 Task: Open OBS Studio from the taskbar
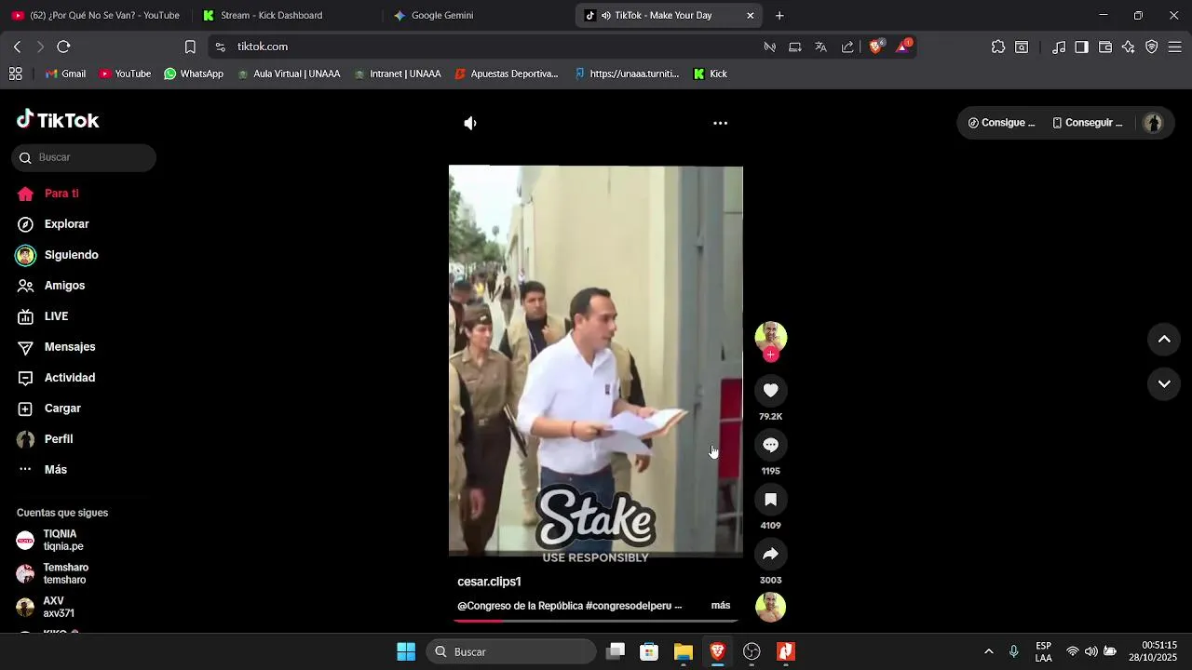click(x=752, y=651)
